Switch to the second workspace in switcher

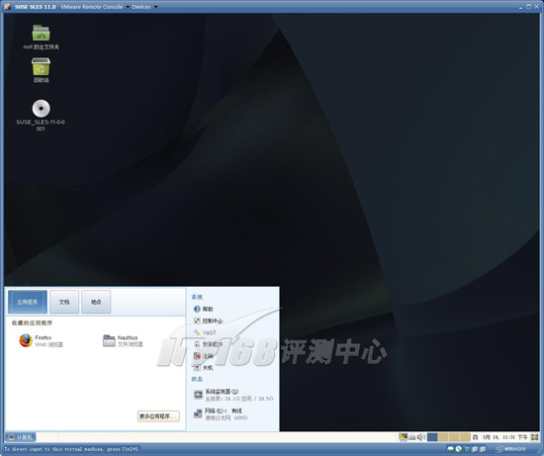(x=443, y=437)
